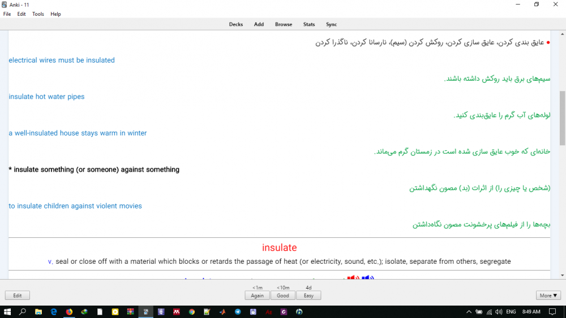Viewport: 566px width, 318px height.
Task: Open the File menu
Action: click(x=7, y=14)
